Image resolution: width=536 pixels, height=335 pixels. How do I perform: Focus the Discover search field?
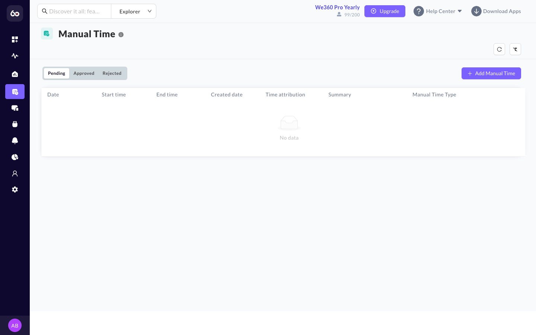click(74, 11)
